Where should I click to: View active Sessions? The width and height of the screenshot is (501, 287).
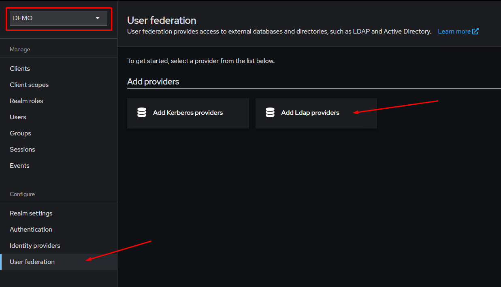tap(22, 150)
